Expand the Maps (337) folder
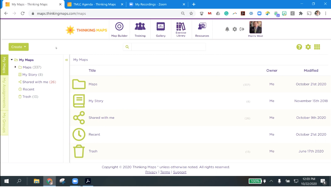This screenshot has height=187, width=331. [x=15, y=67]
